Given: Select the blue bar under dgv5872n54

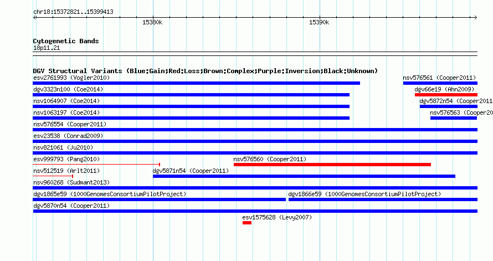Looking at the screenshot, I should (449, 106).
